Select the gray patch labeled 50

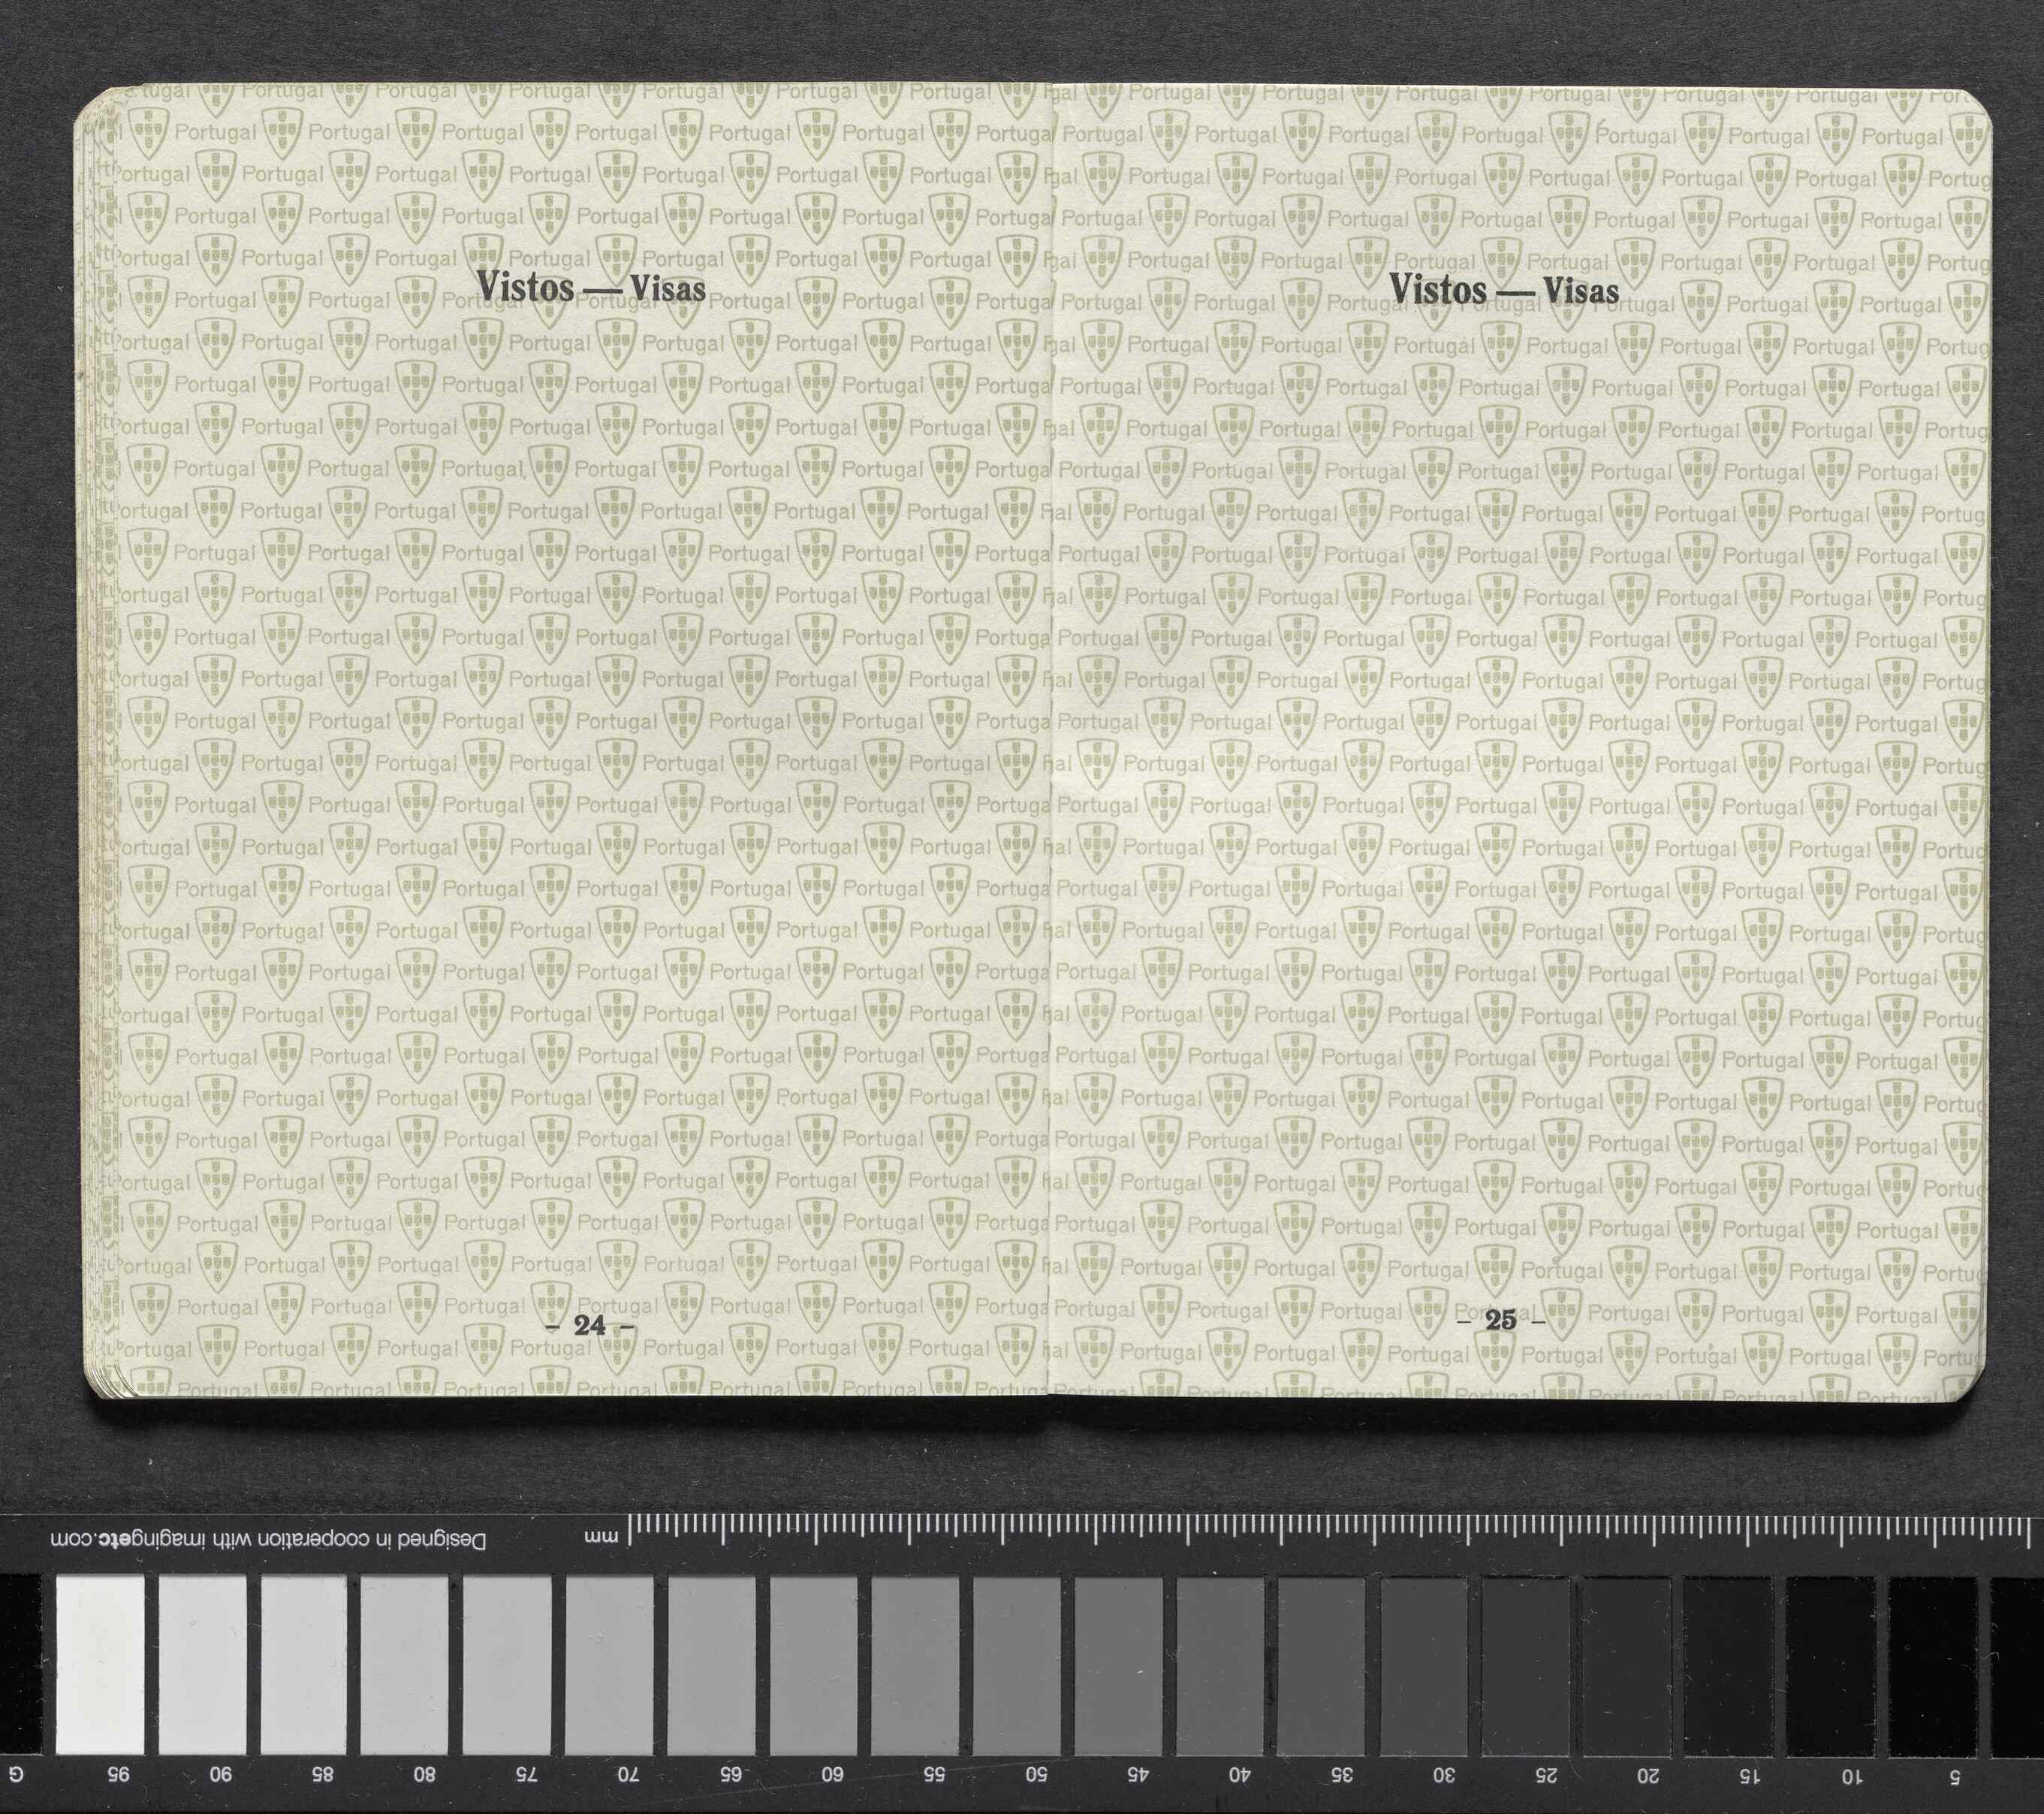1016,1665
